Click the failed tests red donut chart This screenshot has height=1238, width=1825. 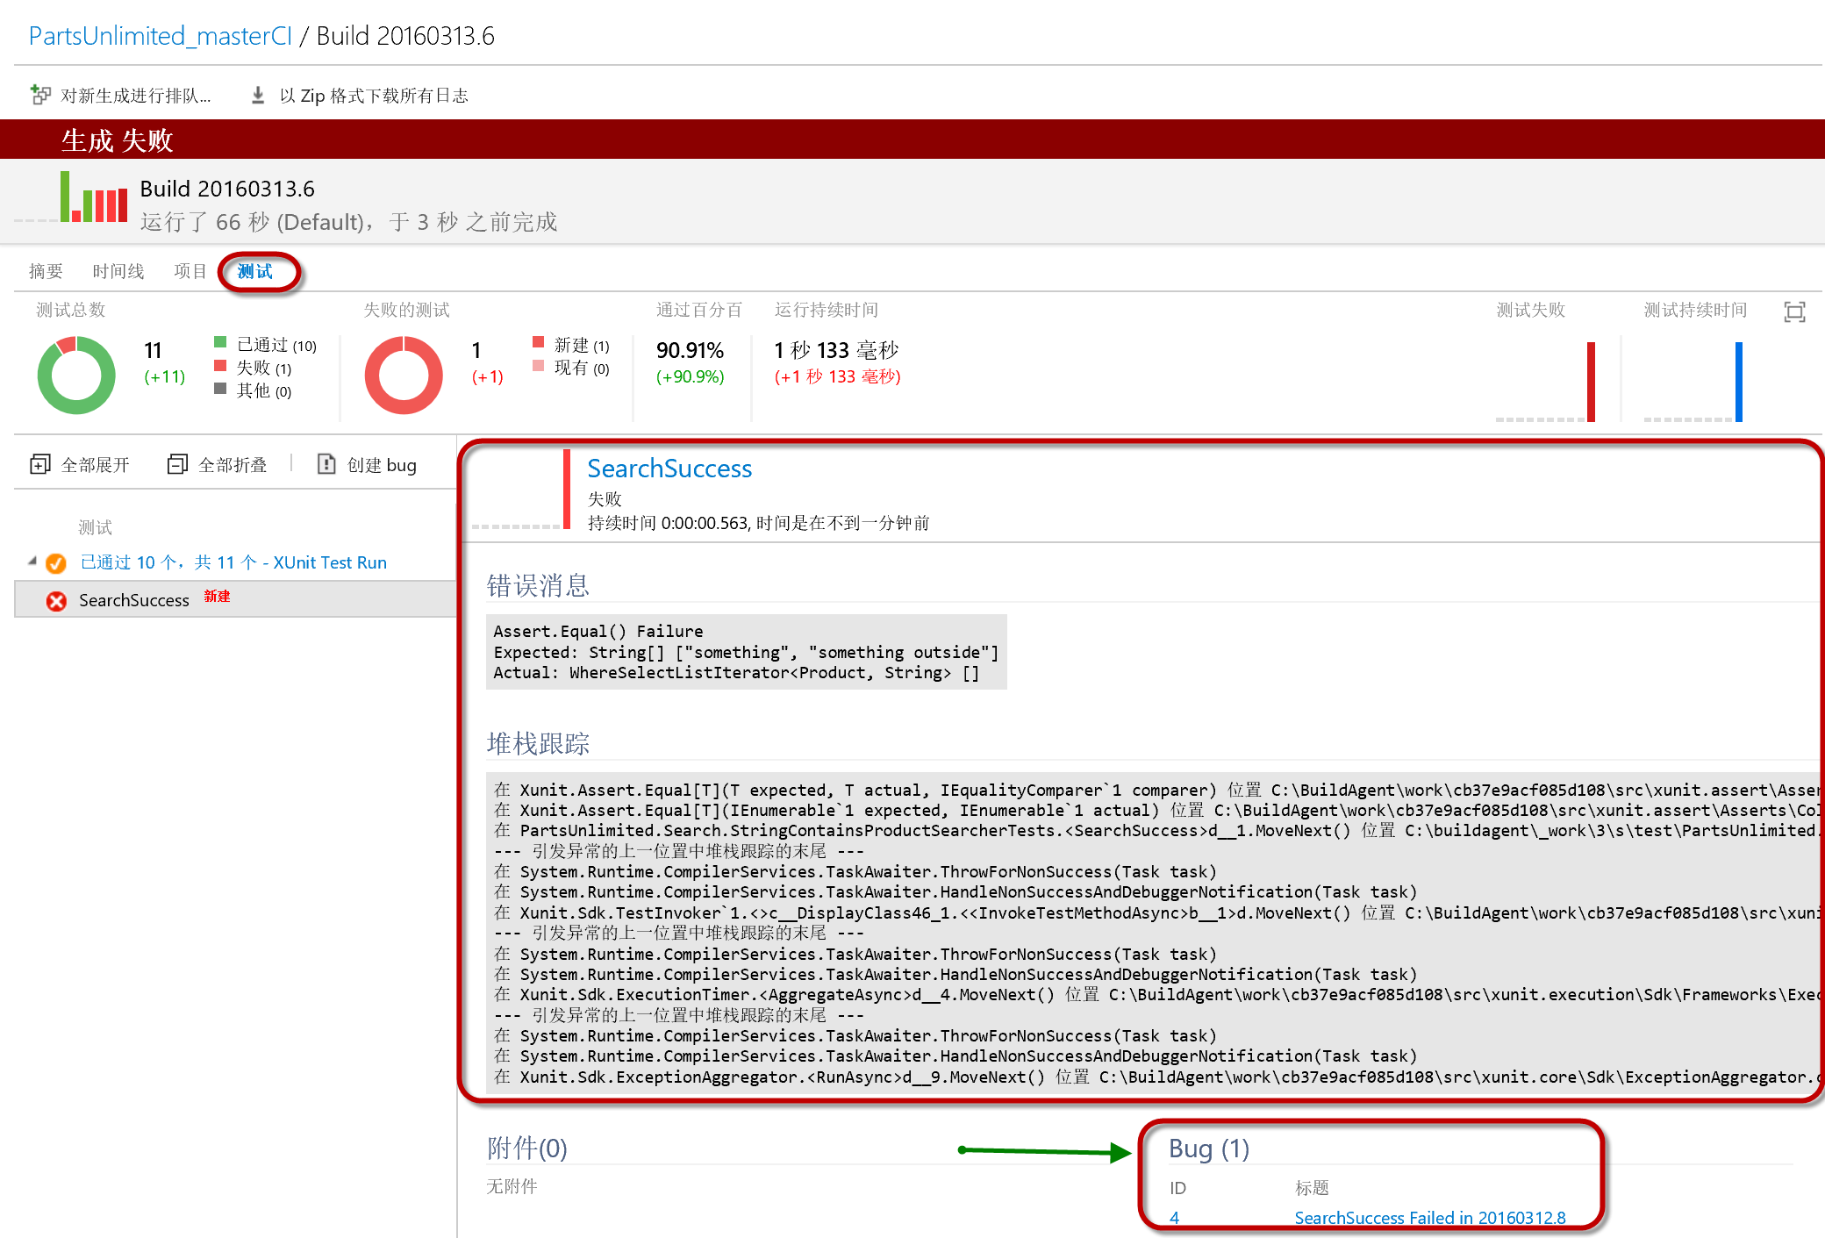point(404,376)
